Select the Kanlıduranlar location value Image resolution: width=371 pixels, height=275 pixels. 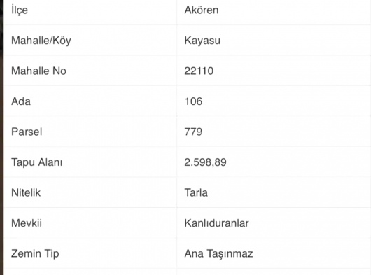tap(216, 223)
